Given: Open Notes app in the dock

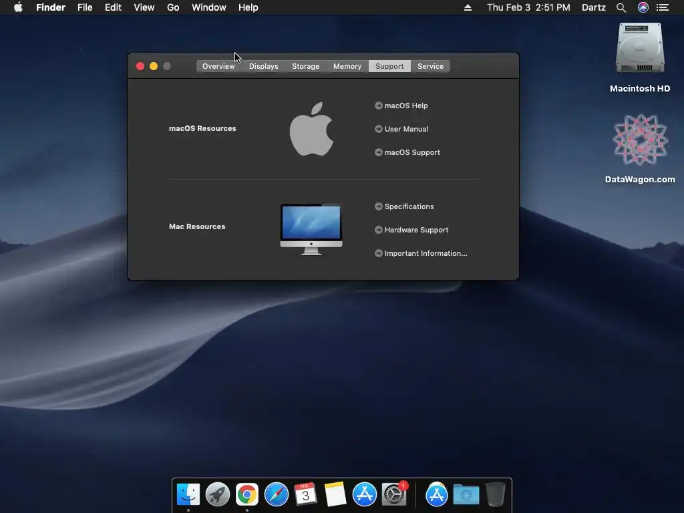Looking at the screenshot, I should click(335, 495).
